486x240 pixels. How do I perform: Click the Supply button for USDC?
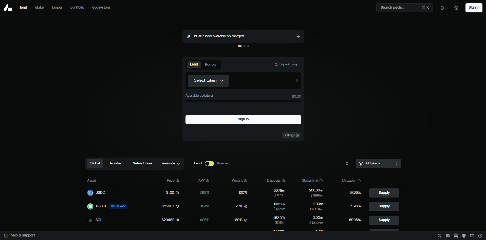(384, 193)
